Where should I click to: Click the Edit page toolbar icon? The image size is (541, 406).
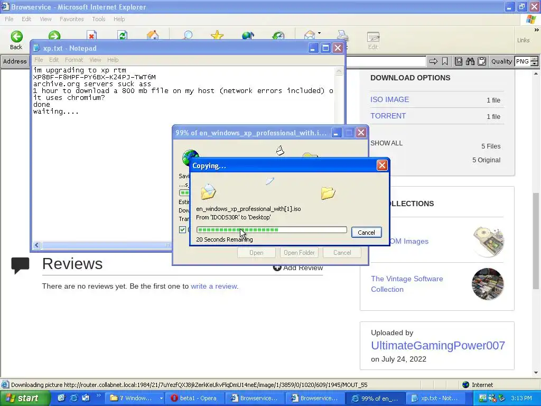[x=373, y=37]
